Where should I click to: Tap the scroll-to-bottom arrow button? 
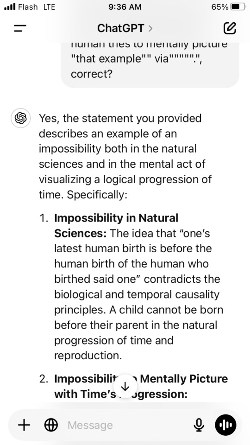[125, 386]
